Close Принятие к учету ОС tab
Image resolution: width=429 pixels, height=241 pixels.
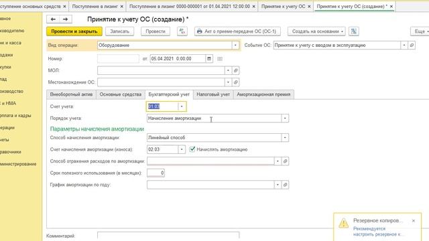tap(309, 6)
